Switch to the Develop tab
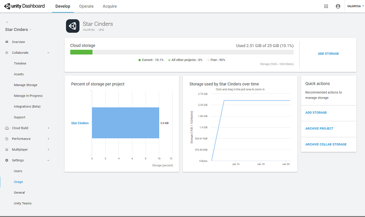This screenshot has width=365, height=217. coord(63,6)
